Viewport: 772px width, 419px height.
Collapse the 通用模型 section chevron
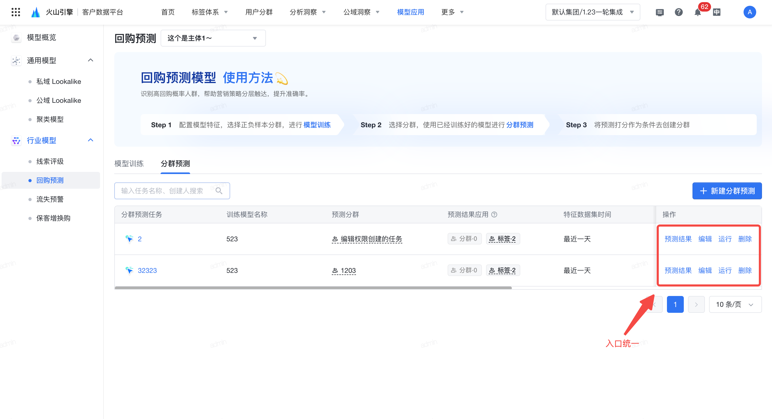tap(91, 60)
